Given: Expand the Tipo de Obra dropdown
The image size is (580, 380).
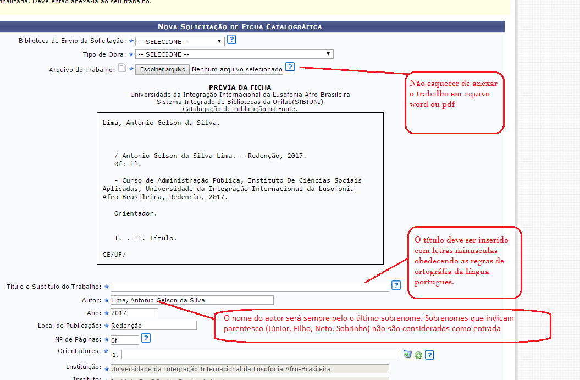Looking at the screenshot, I should coord(234,54).
